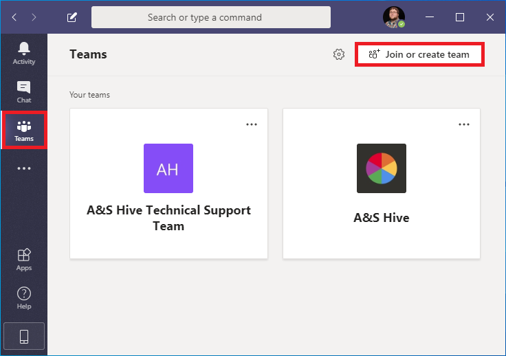Go back with the left arrow

pos(14,17)
